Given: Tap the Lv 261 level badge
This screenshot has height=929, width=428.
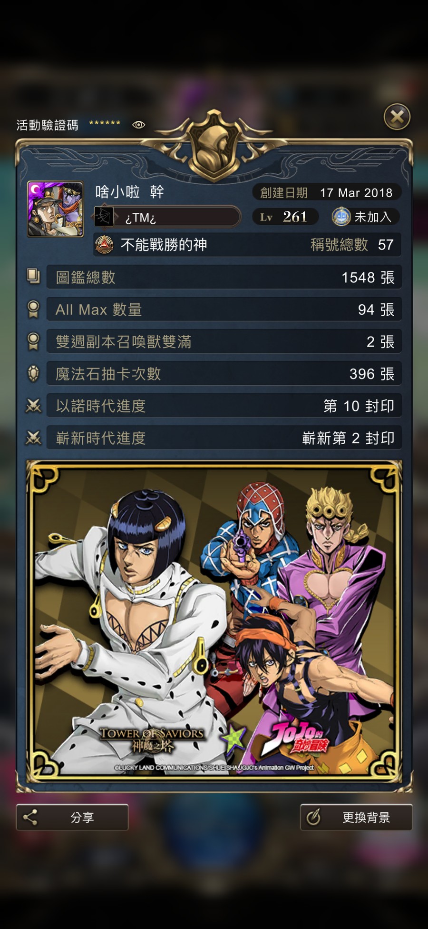Looking at the screenshot, I should 284,217.
